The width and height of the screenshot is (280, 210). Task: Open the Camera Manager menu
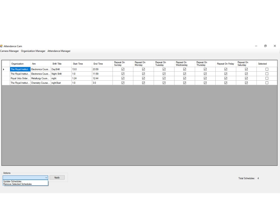pos(9,51)
